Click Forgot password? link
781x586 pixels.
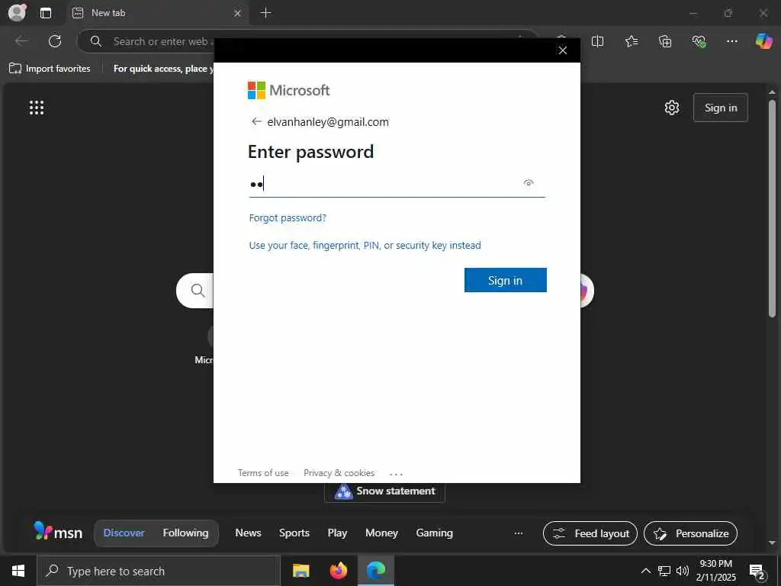(x=288, y=217)
